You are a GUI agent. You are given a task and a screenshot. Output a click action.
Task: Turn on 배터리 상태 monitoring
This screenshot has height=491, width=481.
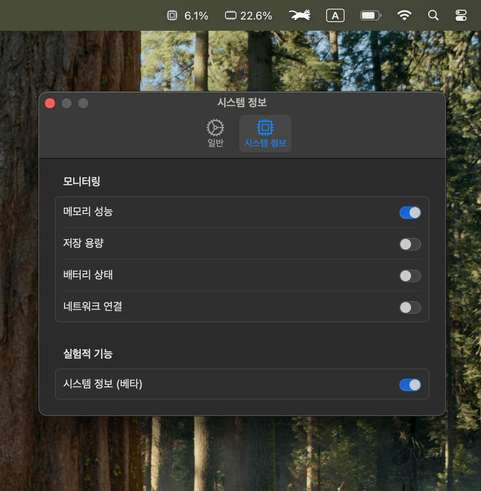coord(410,276)
